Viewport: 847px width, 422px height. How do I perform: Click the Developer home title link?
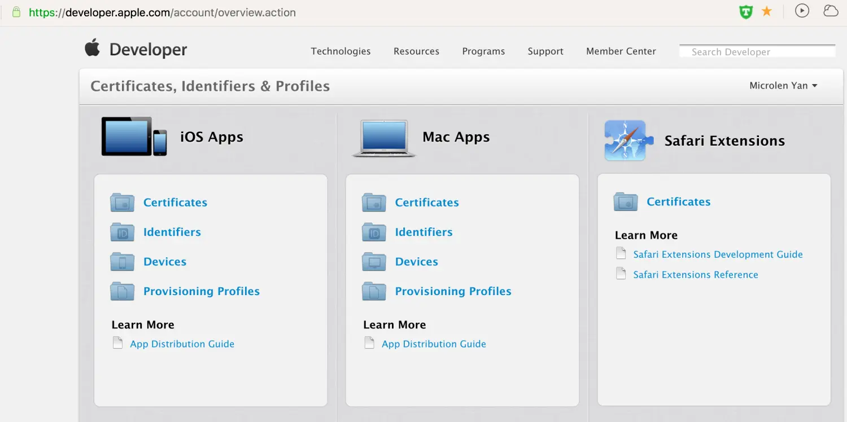pyautogui.click(x=148, y=50)
